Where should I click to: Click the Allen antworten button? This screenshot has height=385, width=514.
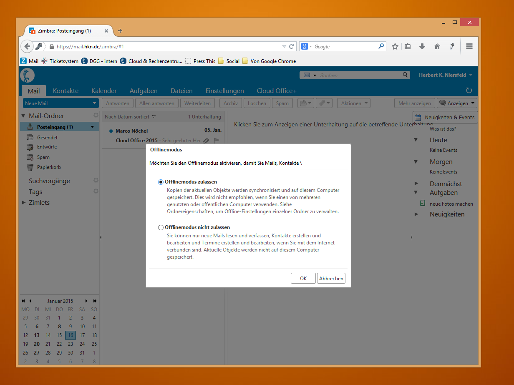(x=157, y=103)
